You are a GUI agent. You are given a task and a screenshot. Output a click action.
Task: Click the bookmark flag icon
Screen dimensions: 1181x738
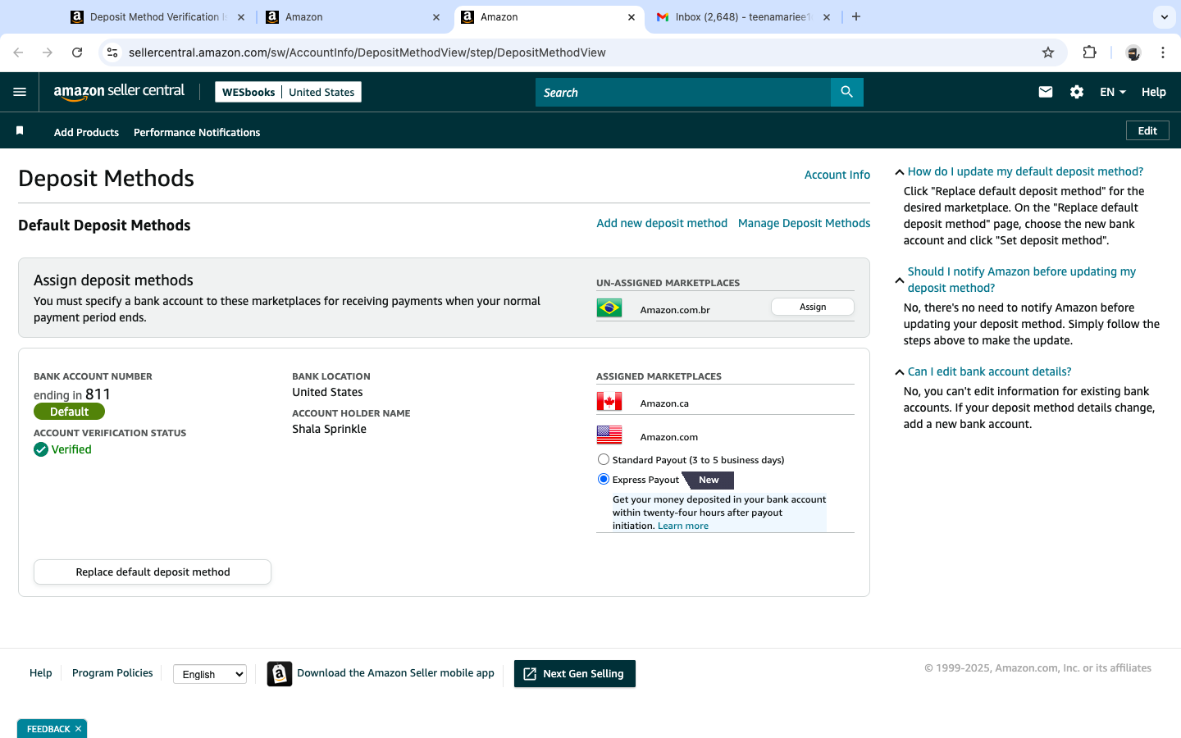click(20, 131)
